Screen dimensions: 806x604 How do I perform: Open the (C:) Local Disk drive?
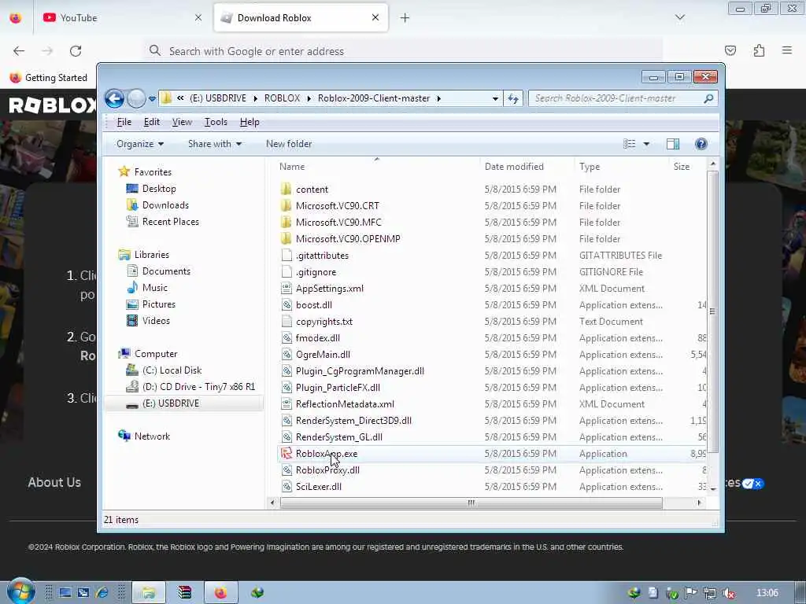[172, 370]
